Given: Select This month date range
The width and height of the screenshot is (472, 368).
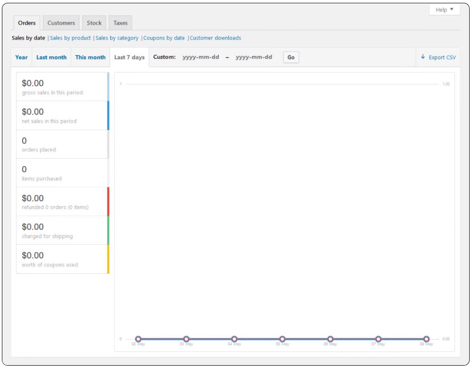Looking at the screenshot, I should click(90, 57).
